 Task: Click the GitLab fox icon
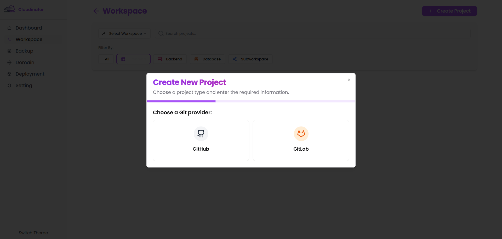pos(301,134)
